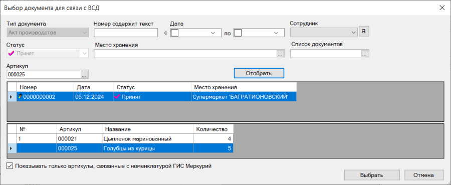Click the row pointer arrow beside 000025
Image resolution: width=451 pixels, height=185 pixels.
click(11, 148)
